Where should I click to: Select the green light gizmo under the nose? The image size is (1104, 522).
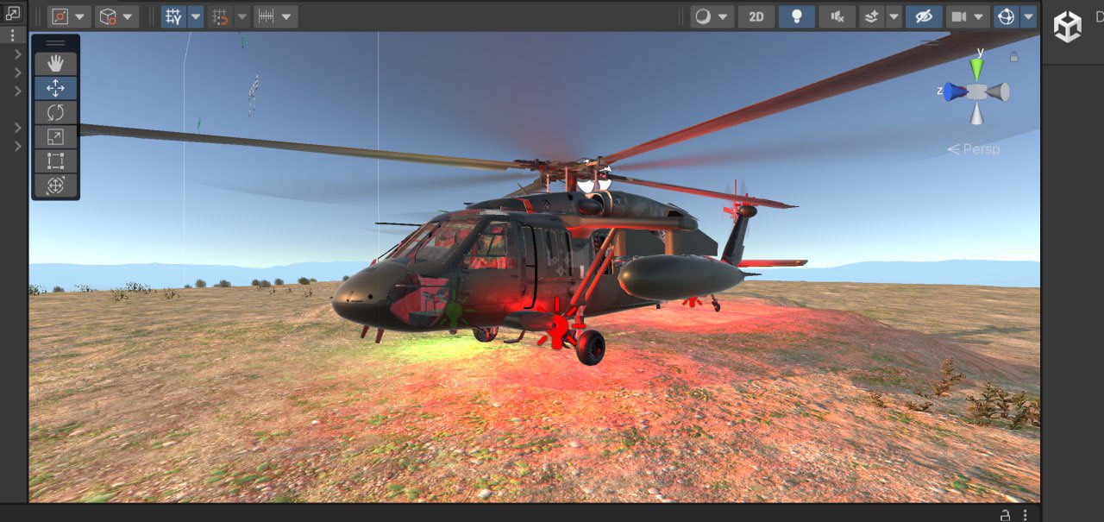pos(455,313)
